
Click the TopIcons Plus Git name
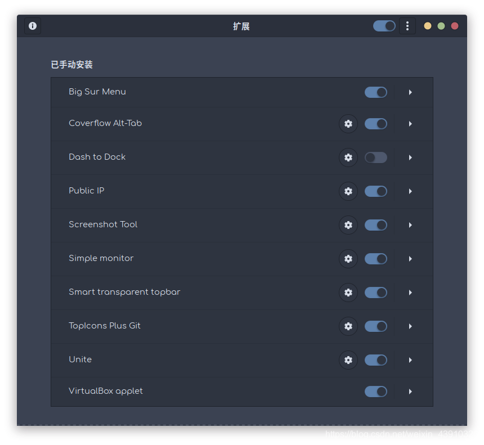(105, 326)
